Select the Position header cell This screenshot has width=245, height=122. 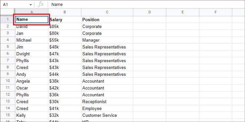107,20
